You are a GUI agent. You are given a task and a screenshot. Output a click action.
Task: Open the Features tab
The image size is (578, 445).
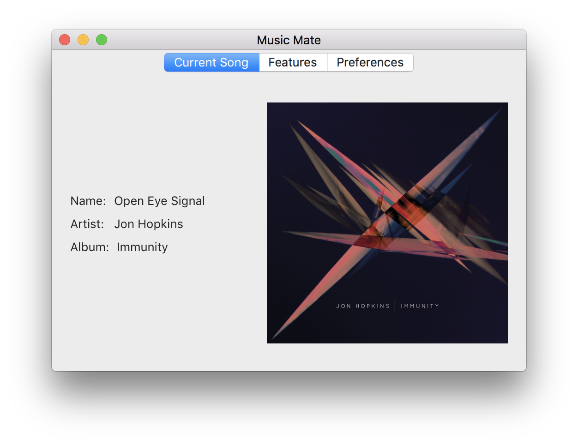pyautogui.click(x=293, y=62)
